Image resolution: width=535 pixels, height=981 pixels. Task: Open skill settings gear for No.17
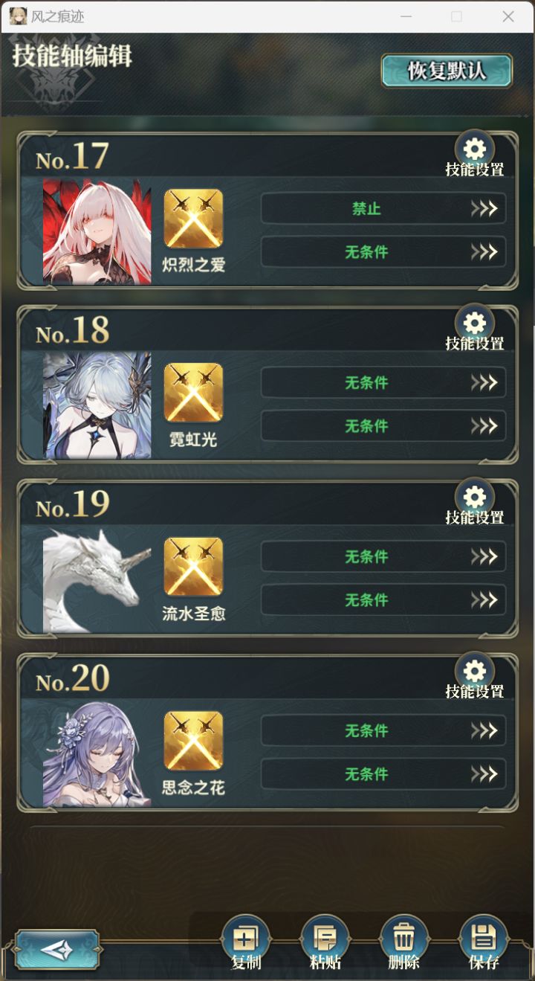tap(475, 149)
